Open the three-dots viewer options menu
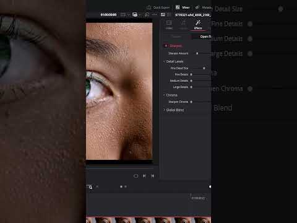 (x=155, y=14)
